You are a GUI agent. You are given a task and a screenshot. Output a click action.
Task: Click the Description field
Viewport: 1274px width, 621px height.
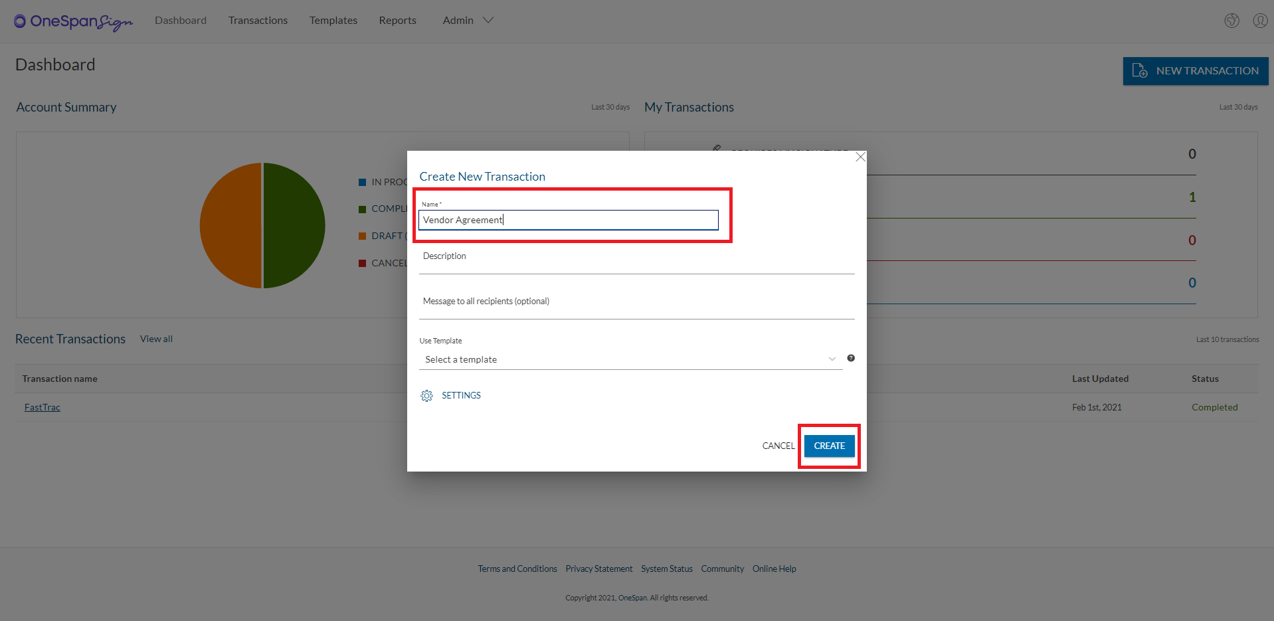pos(637,259)
